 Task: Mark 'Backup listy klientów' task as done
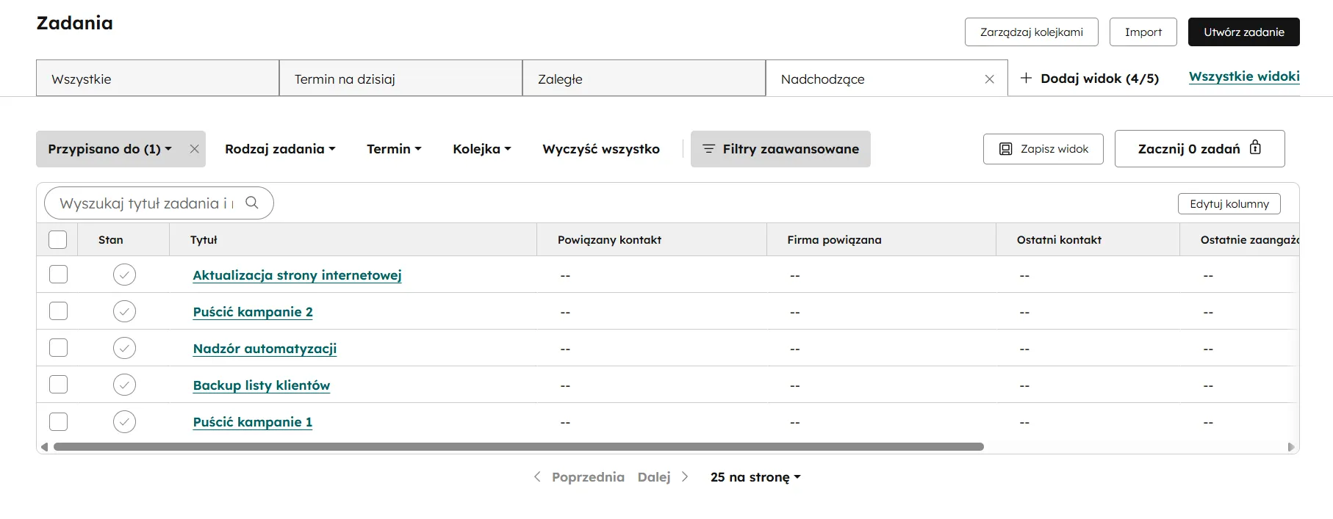coord(124,385)
